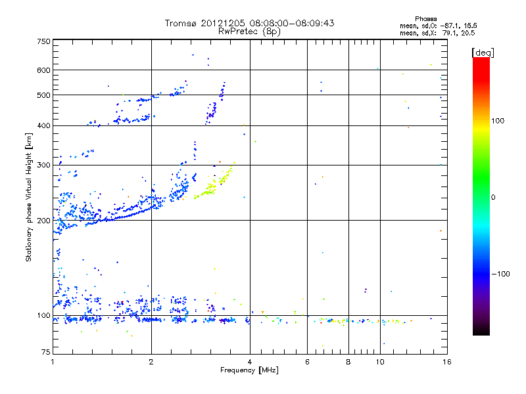Click the 'mean, sd,O: -87.1, 15.5' line
The image size is (526, 394).
[x=438, y=26]
